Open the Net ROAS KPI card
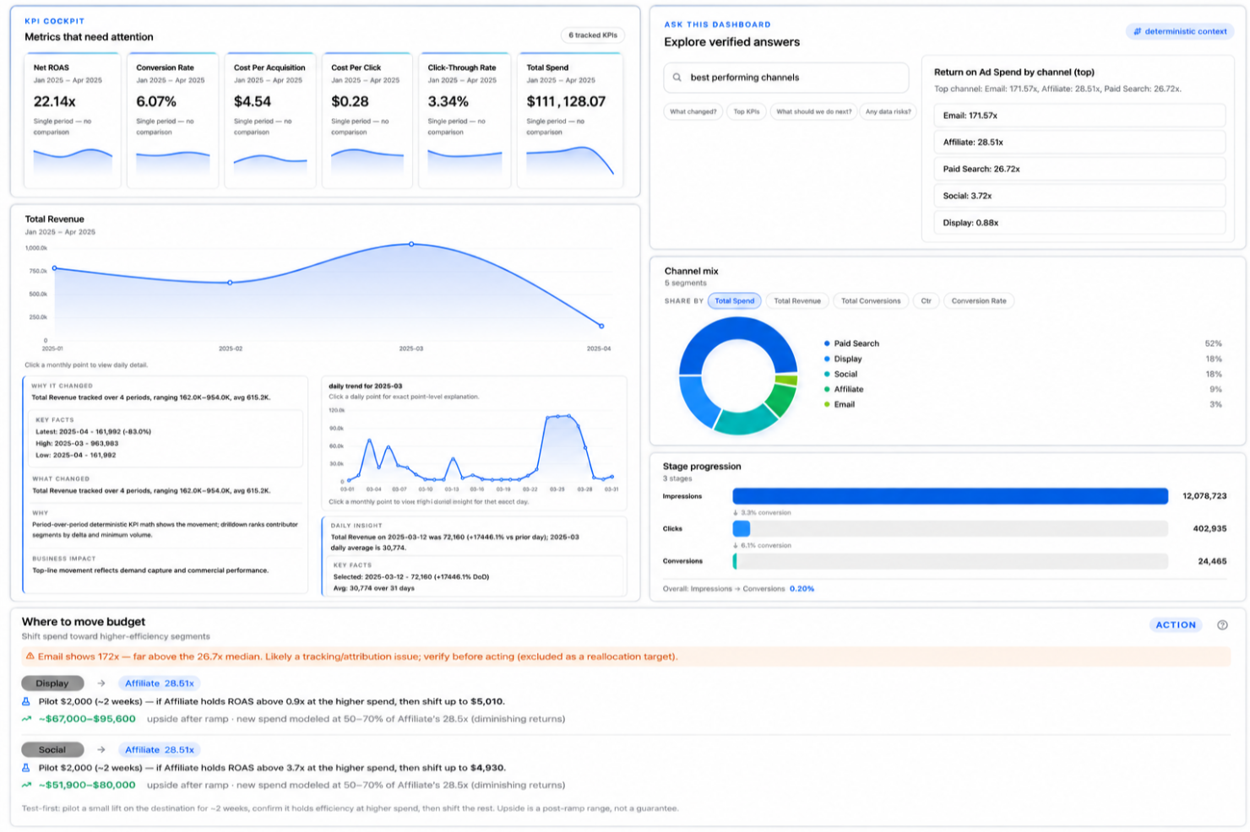This screenshot has height=832, width=1250. (x=73, y=120)
